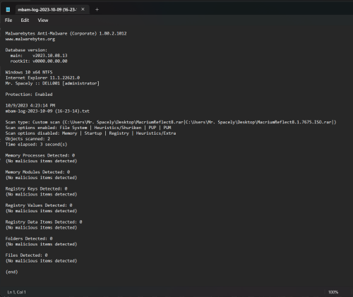Place cursor on the (end) line
Screen dimensions: 353x297
click(x=11, y=272)
